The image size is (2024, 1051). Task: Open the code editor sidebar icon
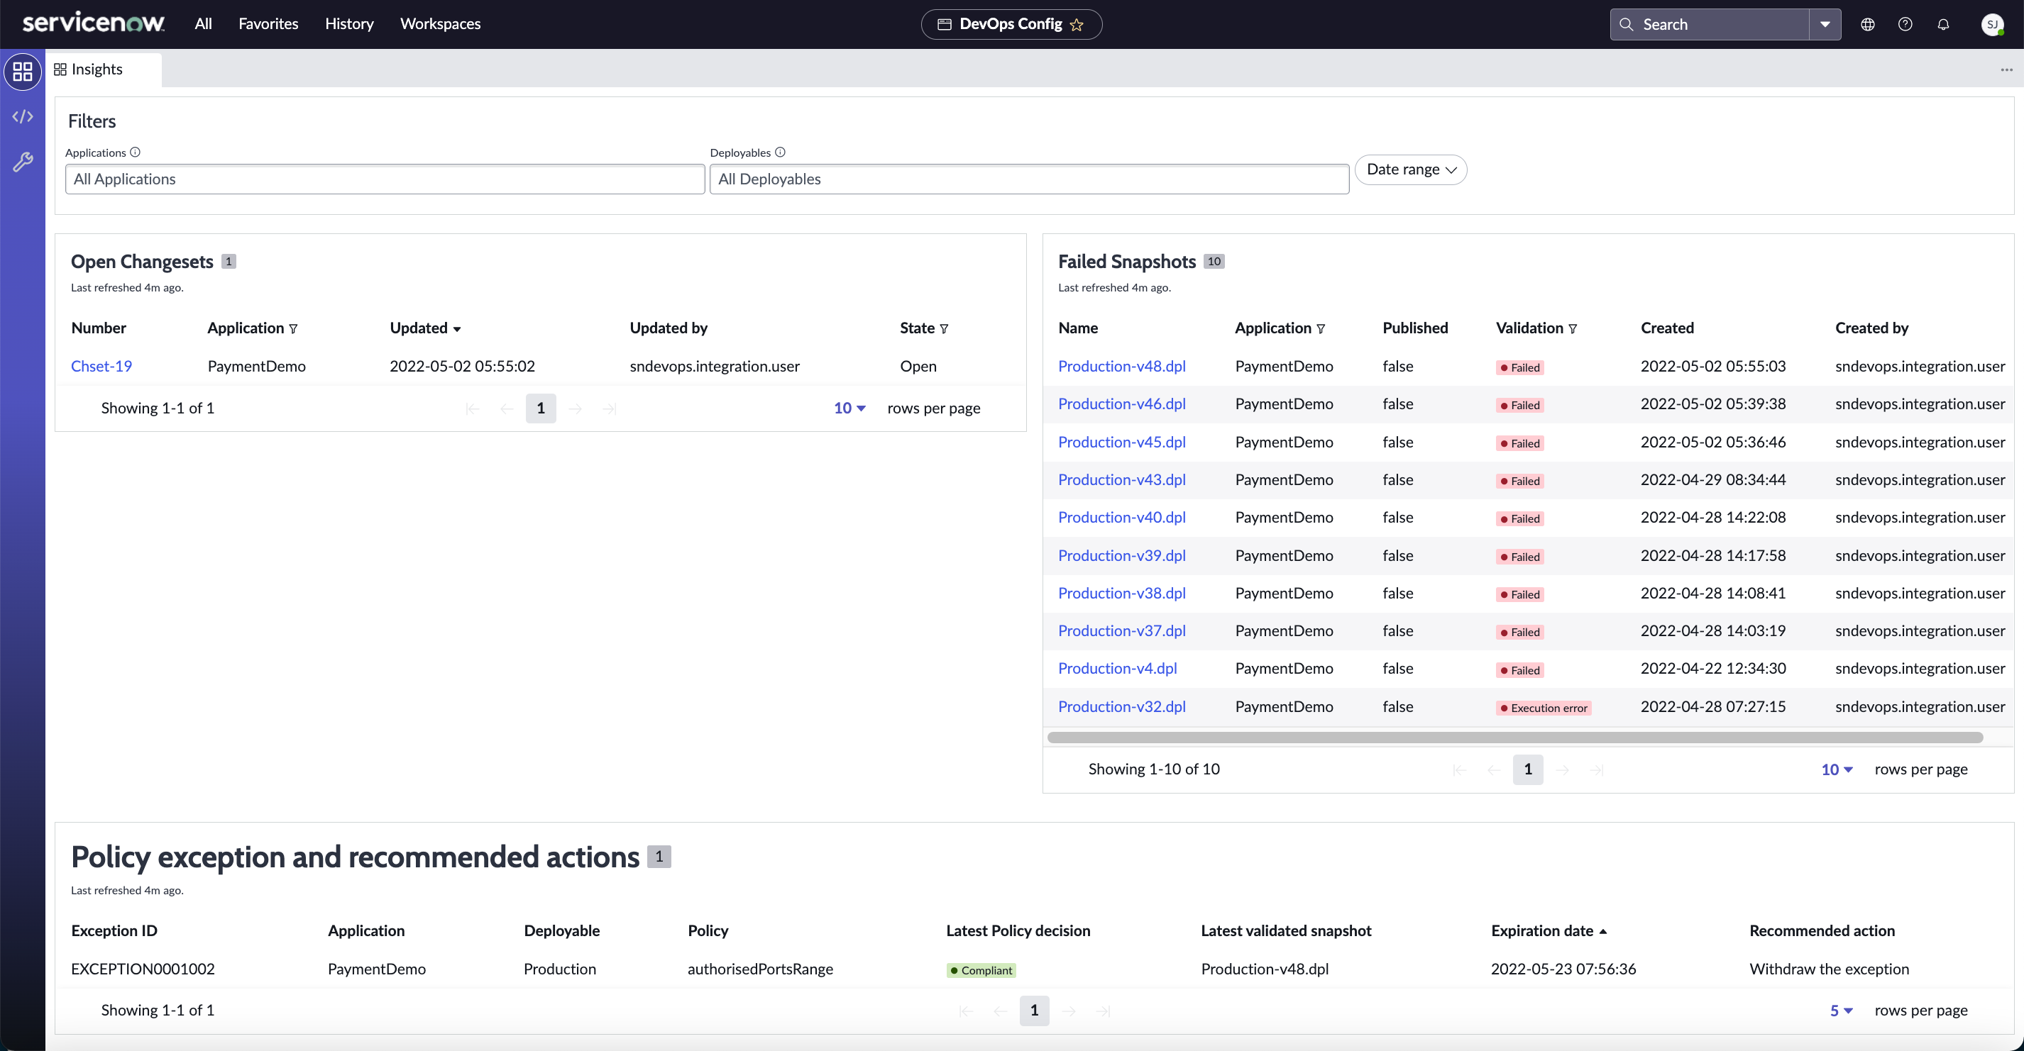click(x=23, y=117)
